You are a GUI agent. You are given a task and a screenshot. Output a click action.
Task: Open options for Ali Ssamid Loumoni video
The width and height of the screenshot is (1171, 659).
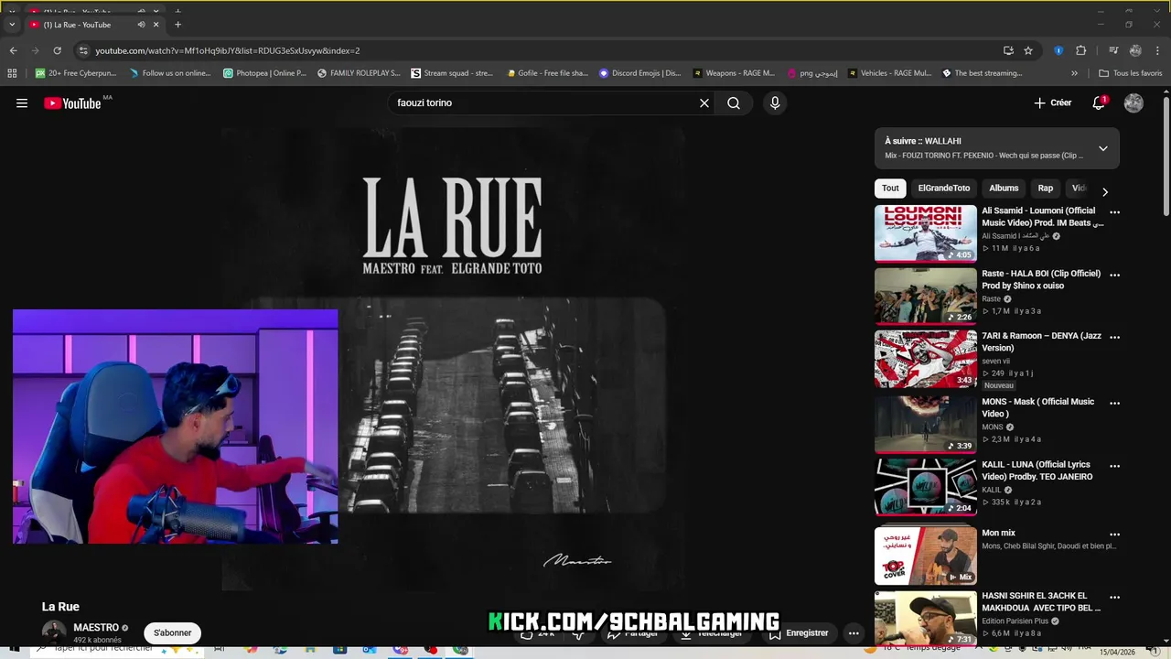tap(1114, 211)
